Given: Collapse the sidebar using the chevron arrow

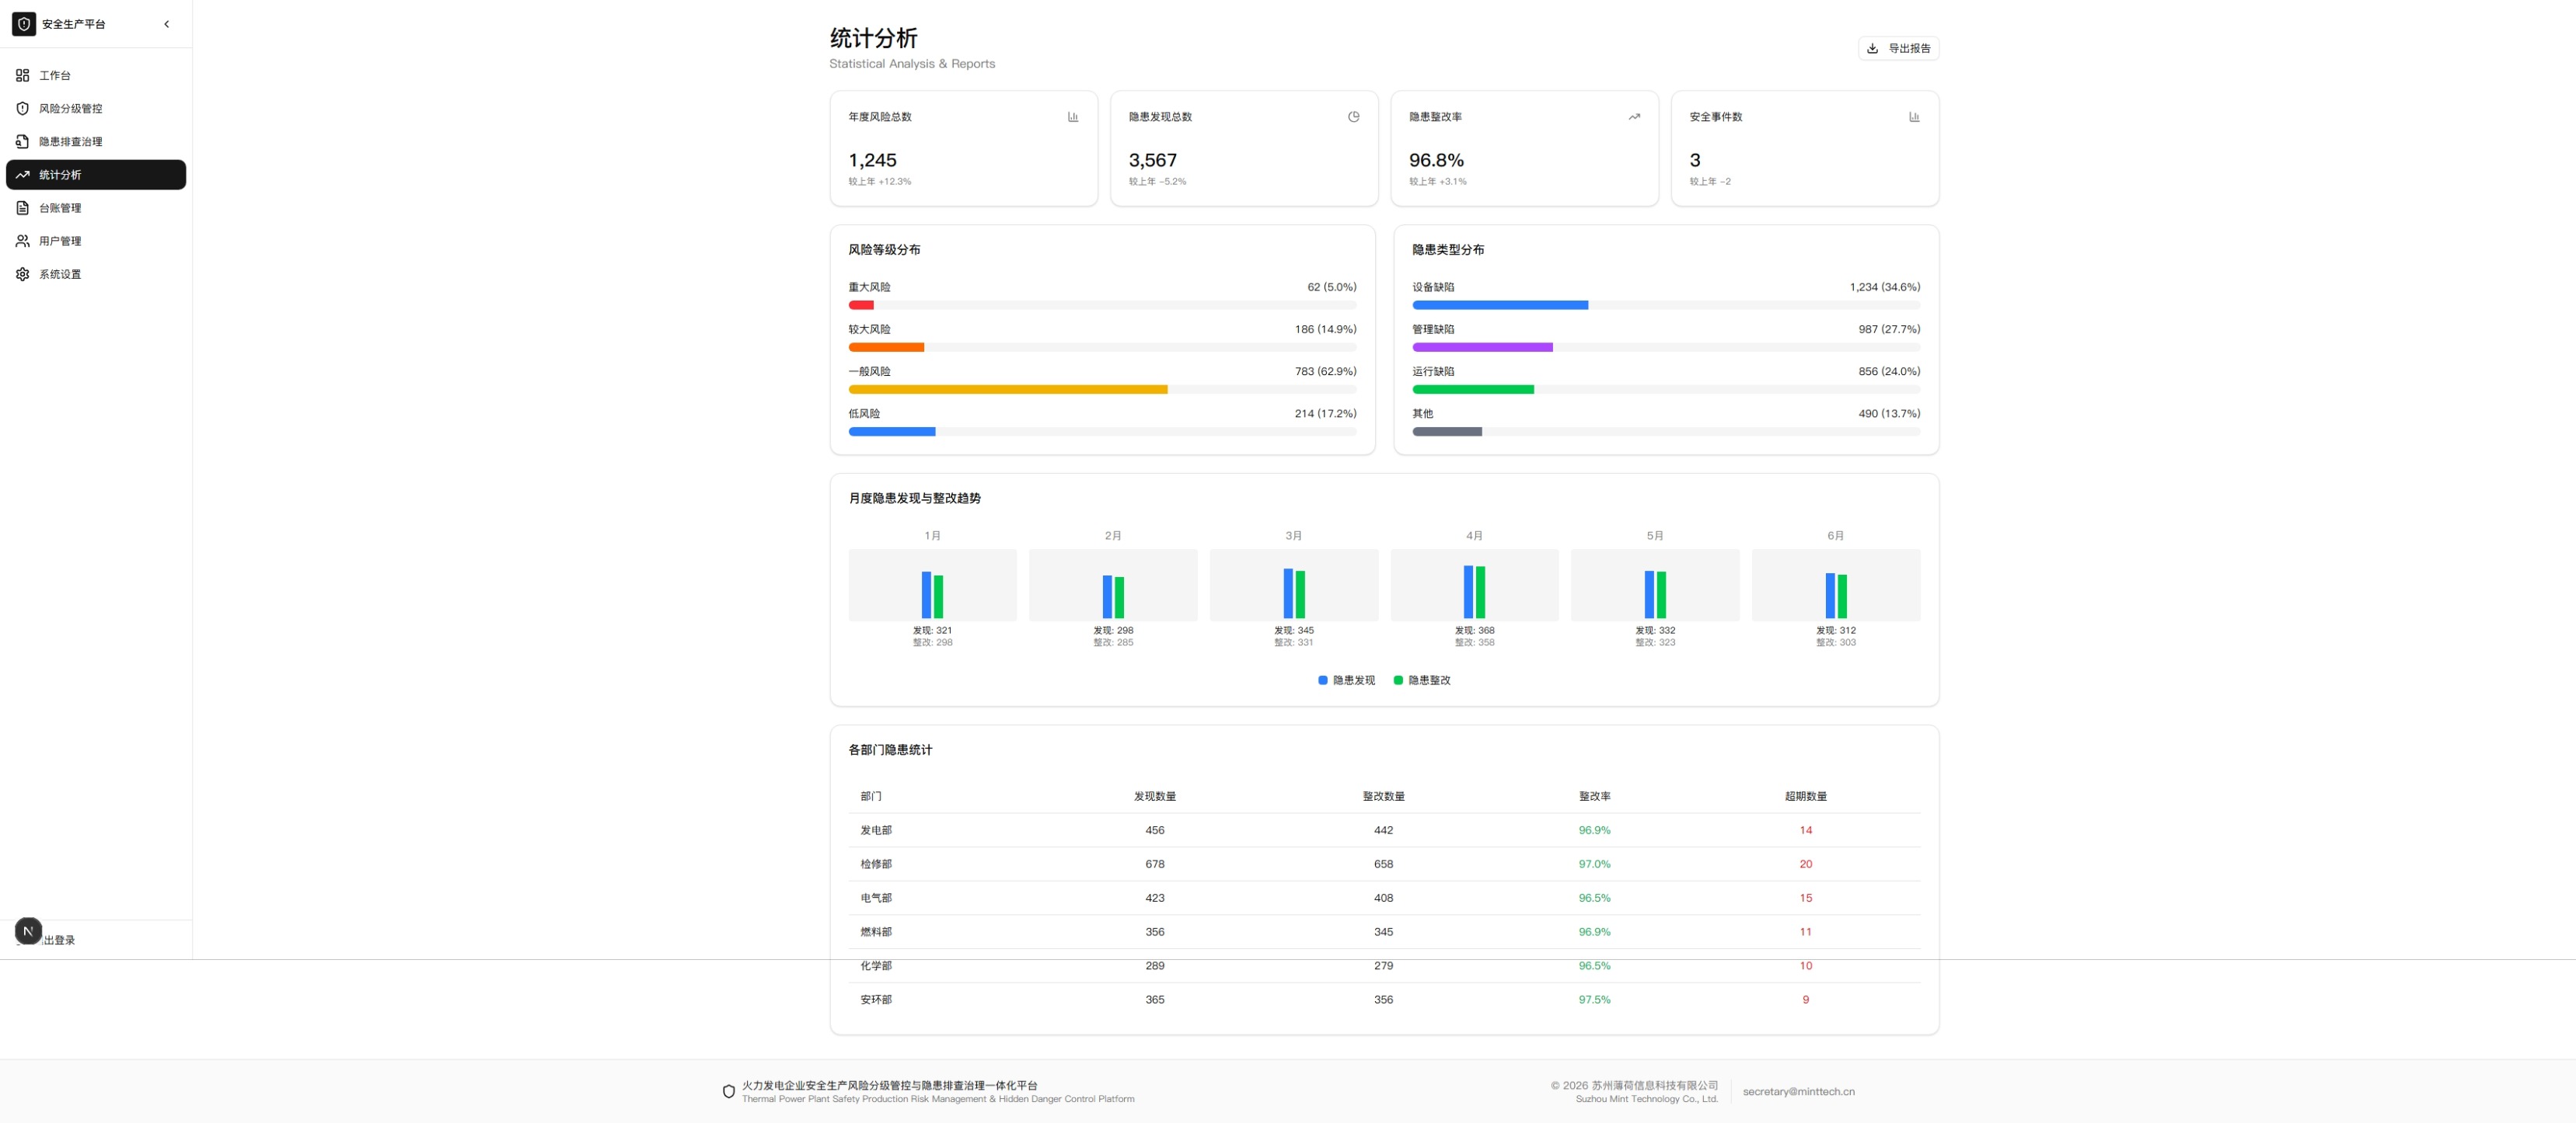Looking at the screenshot, I should point(167,24).
